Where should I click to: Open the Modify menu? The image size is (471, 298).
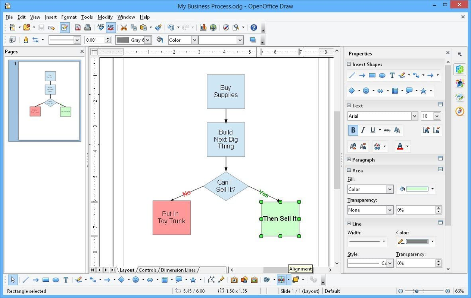coord(105,17)
